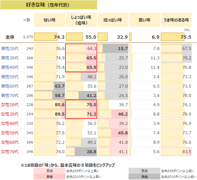
Task: Select the 甘い味 column header
Action: pyautogui.click(x=50, y=20)
